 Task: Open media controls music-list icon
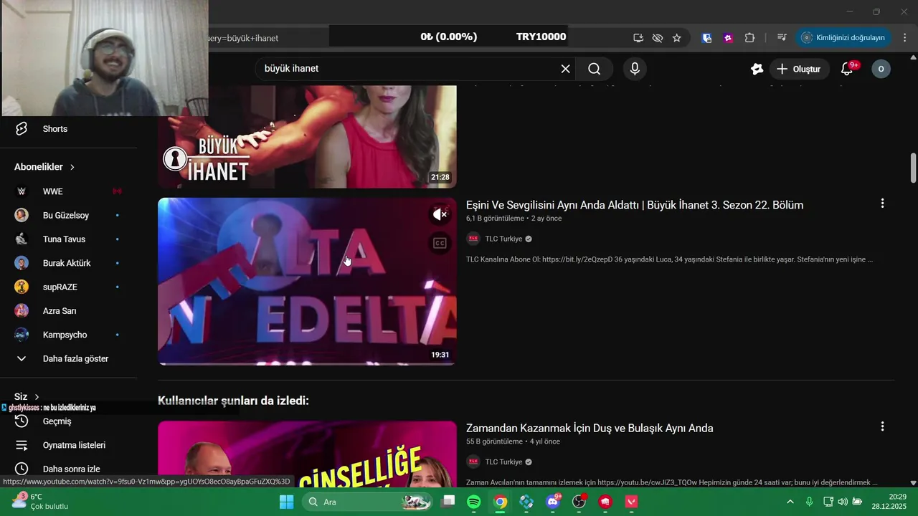[x=782, y=38]
